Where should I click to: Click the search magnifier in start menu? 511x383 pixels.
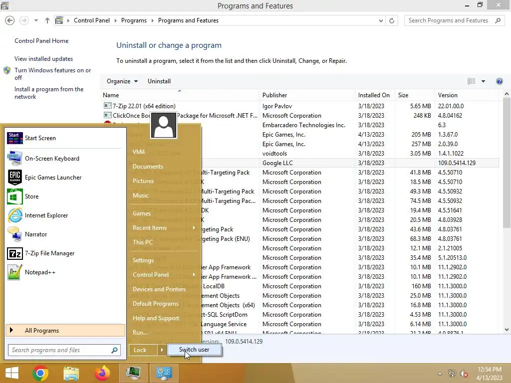(x=114, y=350)
